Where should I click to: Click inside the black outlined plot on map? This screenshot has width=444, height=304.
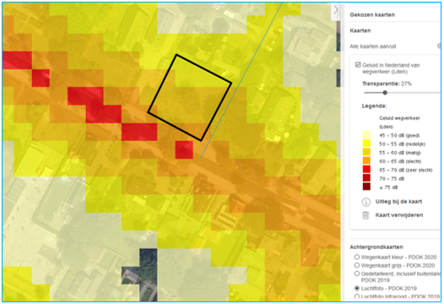coord(190,98)
